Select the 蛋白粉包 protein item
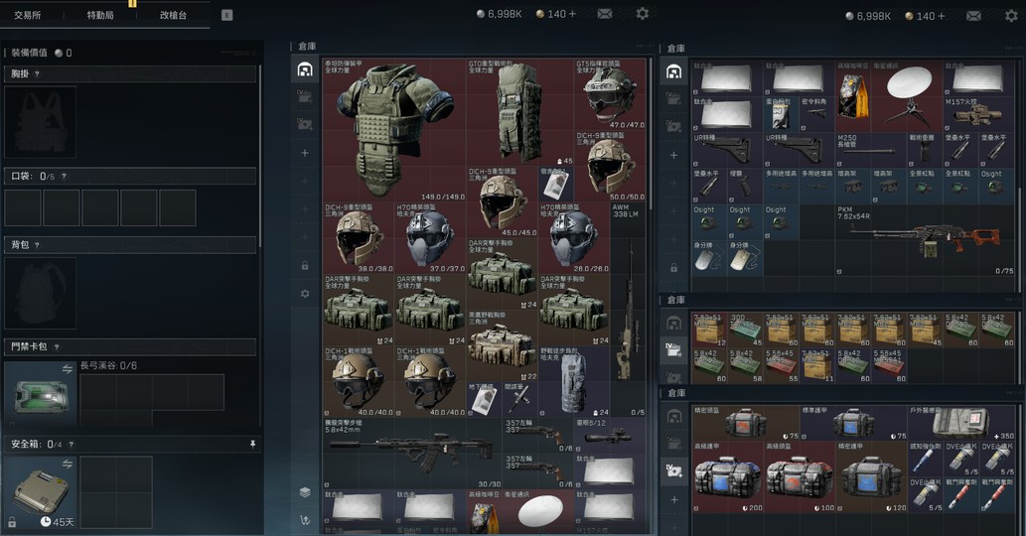1026x536 pixels. (782, 115)
